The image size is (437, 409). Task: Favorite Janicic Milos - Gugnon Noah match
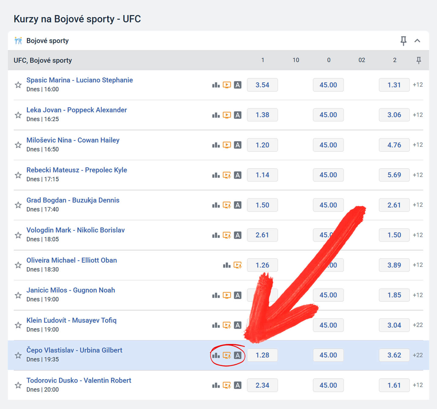(18, 295)
